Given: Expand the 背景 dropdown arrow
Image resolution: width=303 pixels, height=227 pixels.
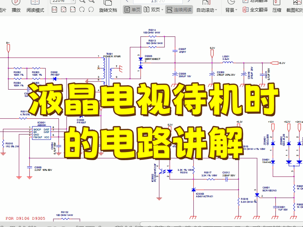Looking at the screenshot, I should (x=236, y=10).
